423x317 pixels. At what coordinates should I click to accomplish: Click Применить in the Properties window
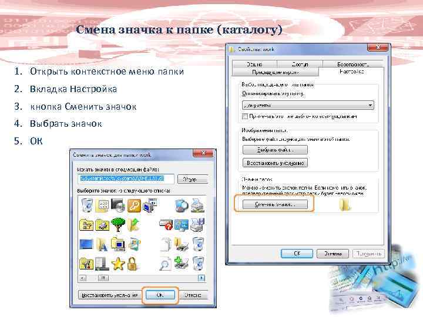368,254
